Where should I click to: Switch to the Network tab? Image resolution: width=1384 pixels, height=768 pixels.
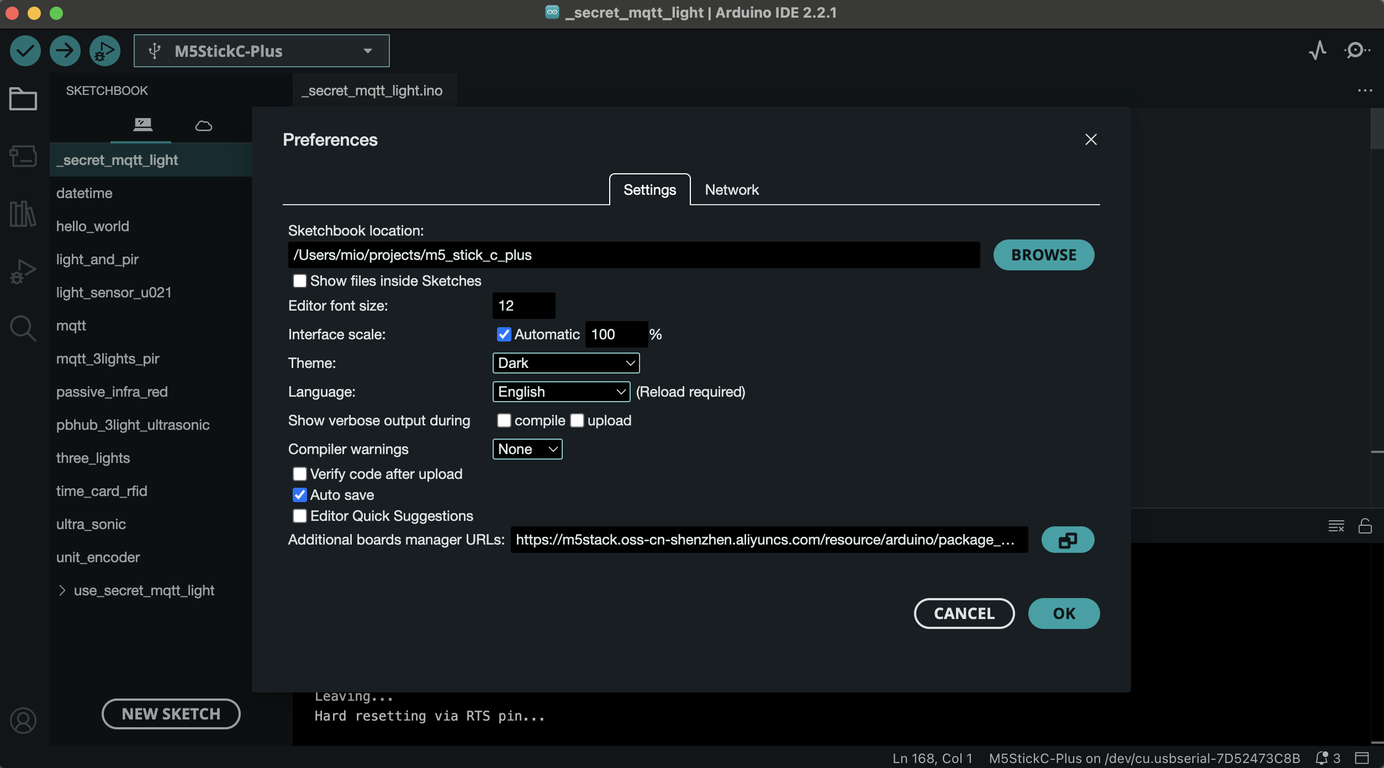[731, 190]
